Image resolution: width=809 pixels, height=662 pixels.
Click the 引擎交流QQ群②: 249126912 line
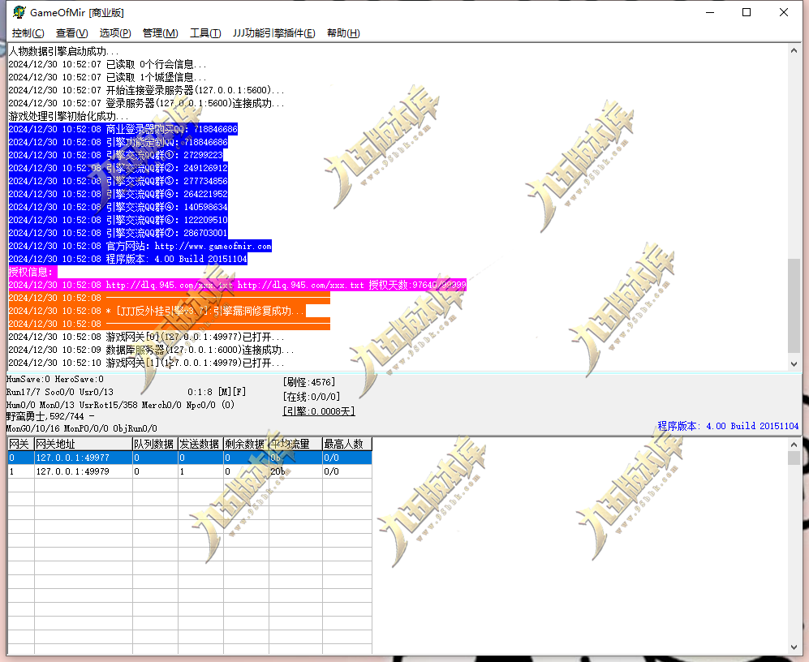tap(118, 168)
